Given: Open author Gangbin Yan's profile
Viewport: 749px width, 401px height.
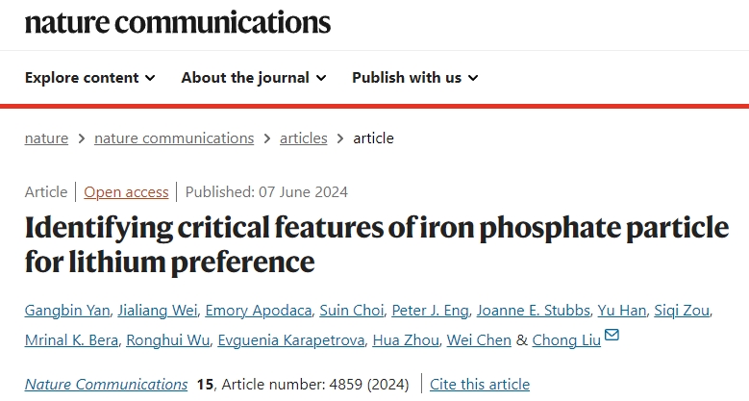Looking at the screenshot, I should coord(67,311).
